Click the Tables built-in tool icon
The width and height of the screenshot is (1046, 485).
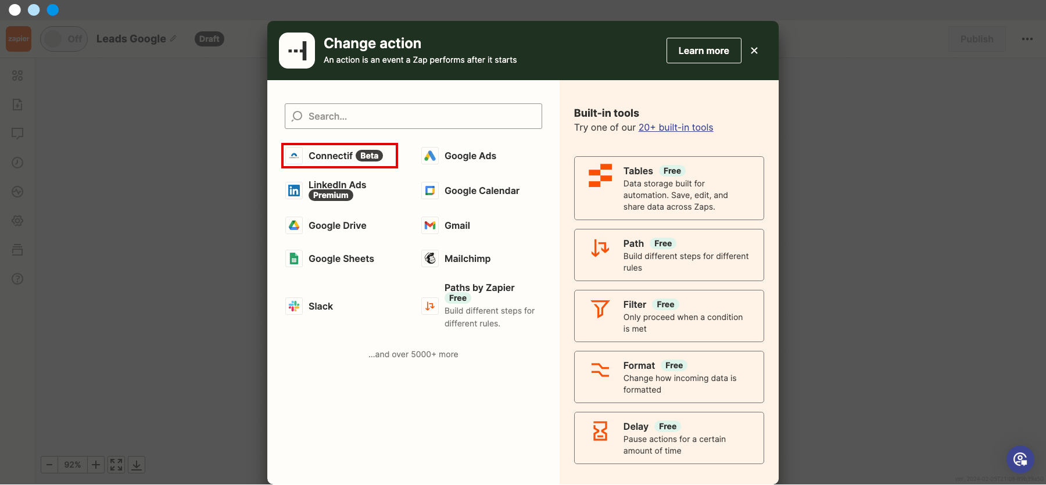coord(600,175)
